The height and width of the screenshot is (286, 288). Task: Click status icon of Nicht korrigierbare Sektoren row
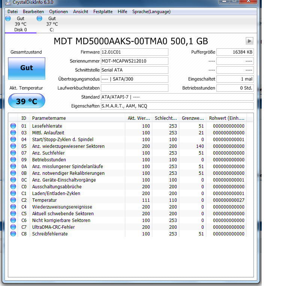13,220
